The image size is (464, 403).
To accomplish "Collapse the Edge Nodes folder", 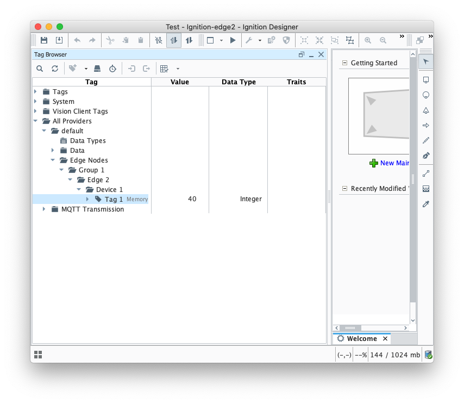I will tap(53, 160).
